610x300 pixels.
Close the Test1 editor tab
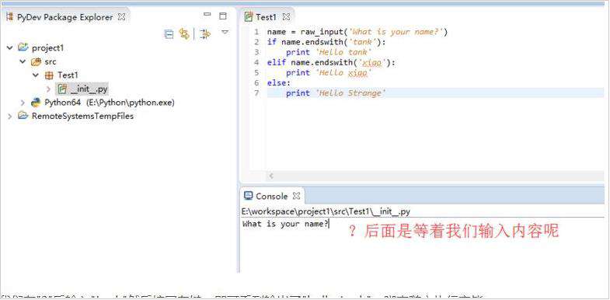[x=286, y=17]
